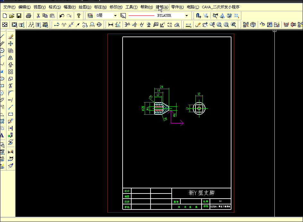This screenshot has width=303, height=222.
Task: Open the 文件(F) menu
Action: click(10, 7)
